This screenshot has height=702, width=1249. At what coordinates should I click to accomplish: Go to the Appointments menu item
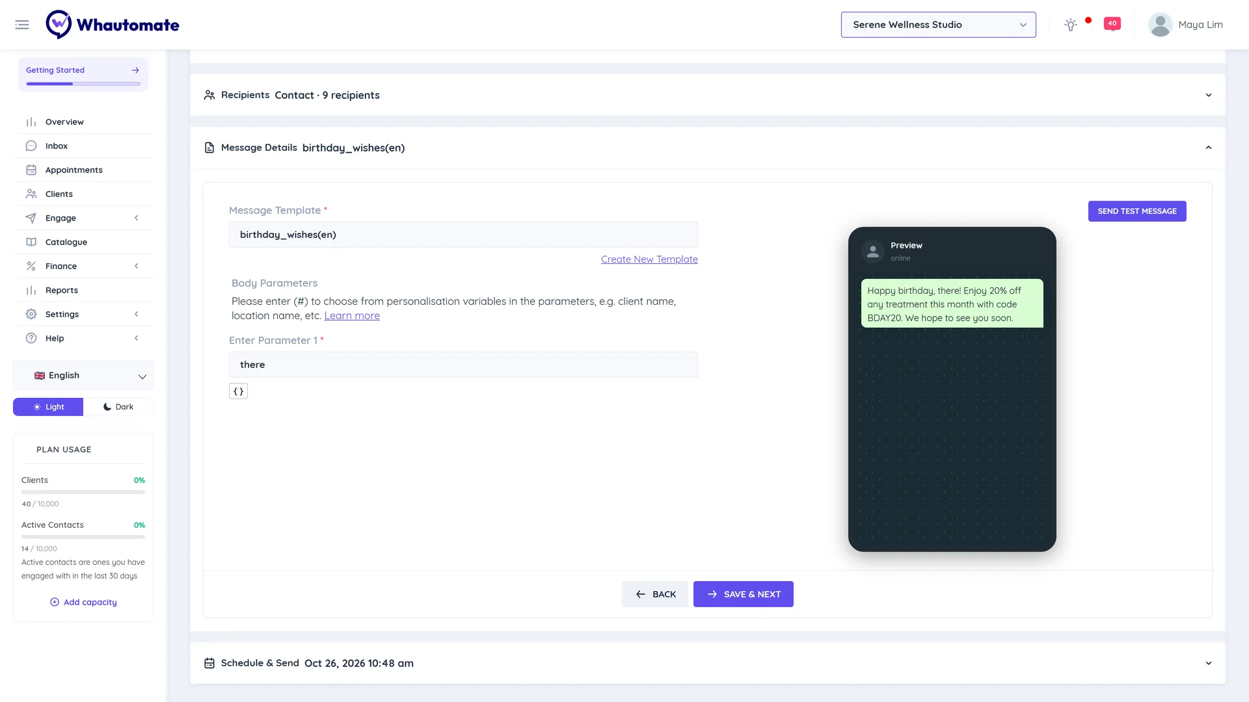pyautogui.click(x=83, y=170)
